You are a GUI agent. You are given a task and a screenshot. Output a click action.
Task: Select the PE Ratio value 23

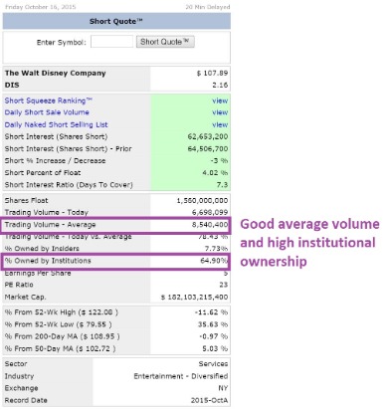coord(224,285)
